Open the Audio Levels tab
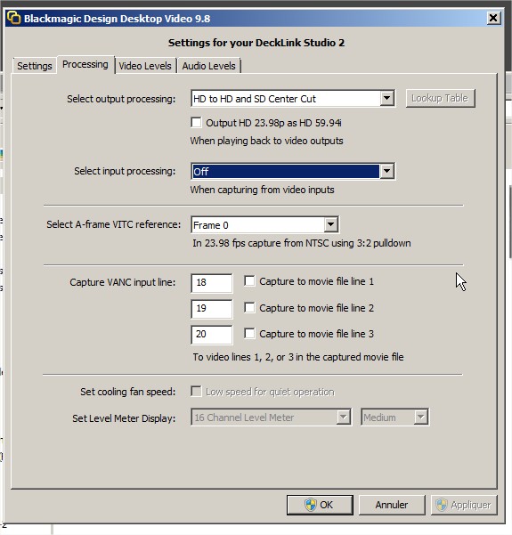 tap(209, 66)
